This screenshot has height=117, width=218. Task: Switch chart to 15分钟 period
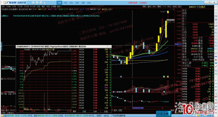(x=20, y=7)
